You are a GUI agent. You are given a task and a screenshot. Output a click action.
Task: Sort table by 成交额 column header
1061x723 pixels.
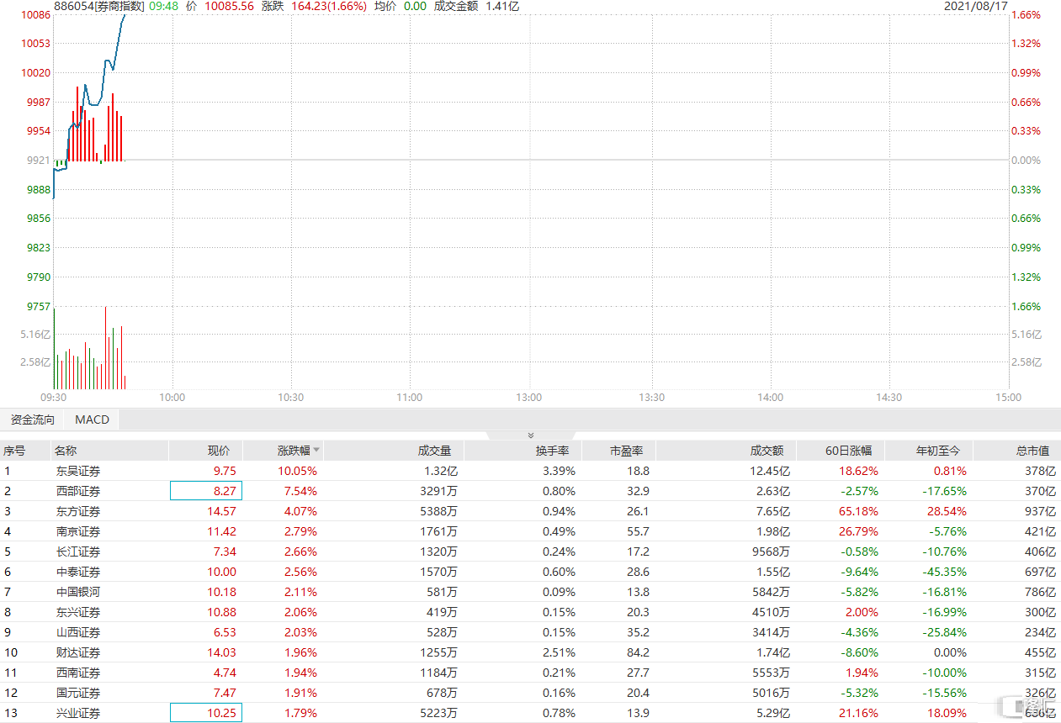pyautogui.click(x=767, y=451)
